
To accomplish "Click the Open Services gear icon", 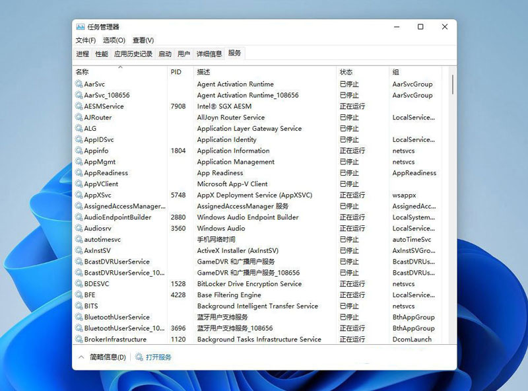I will (139, 357).
